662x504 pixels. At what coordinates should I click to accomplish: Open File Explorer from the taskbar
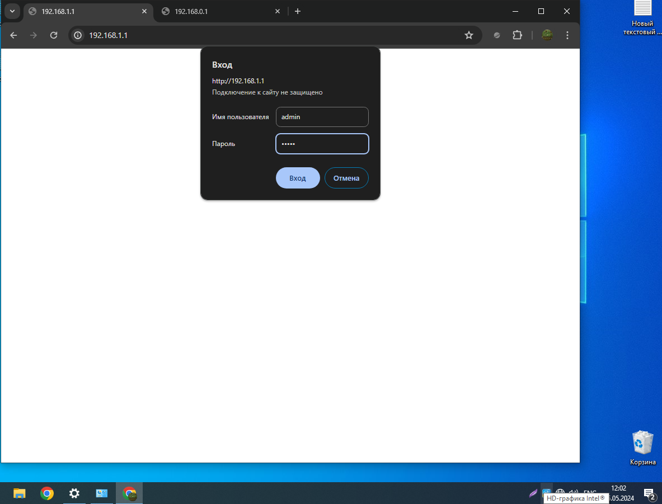click(20, 493)
